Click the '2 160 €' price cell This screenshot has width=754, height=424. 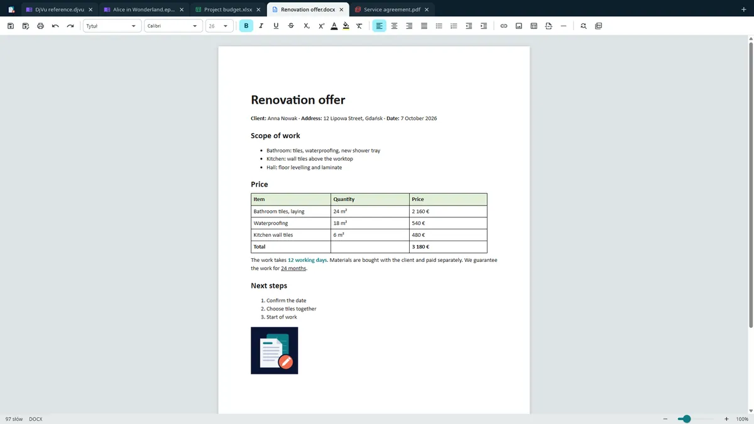click(448, 211)
